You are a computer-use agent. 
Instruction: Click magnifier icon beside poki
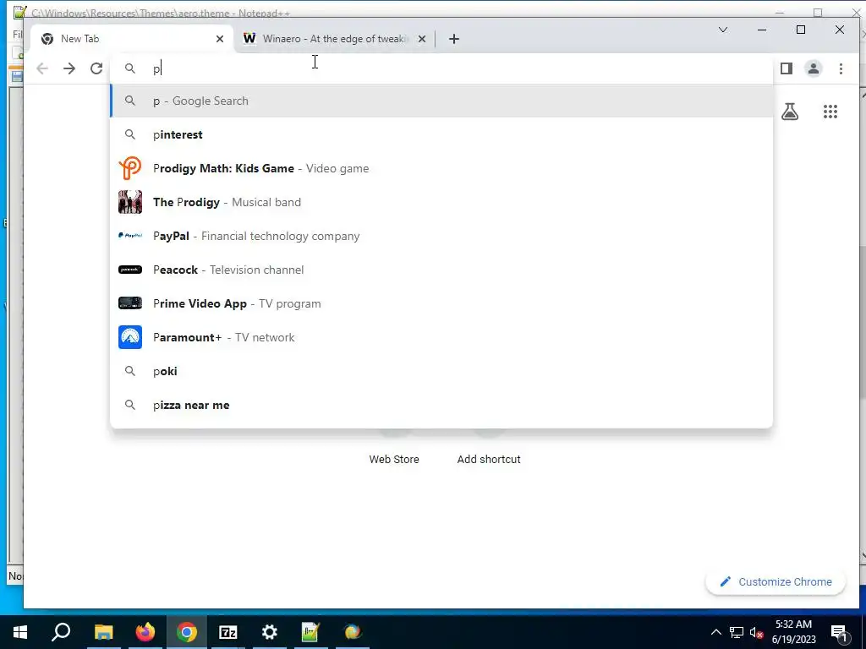tap(129, 372)
